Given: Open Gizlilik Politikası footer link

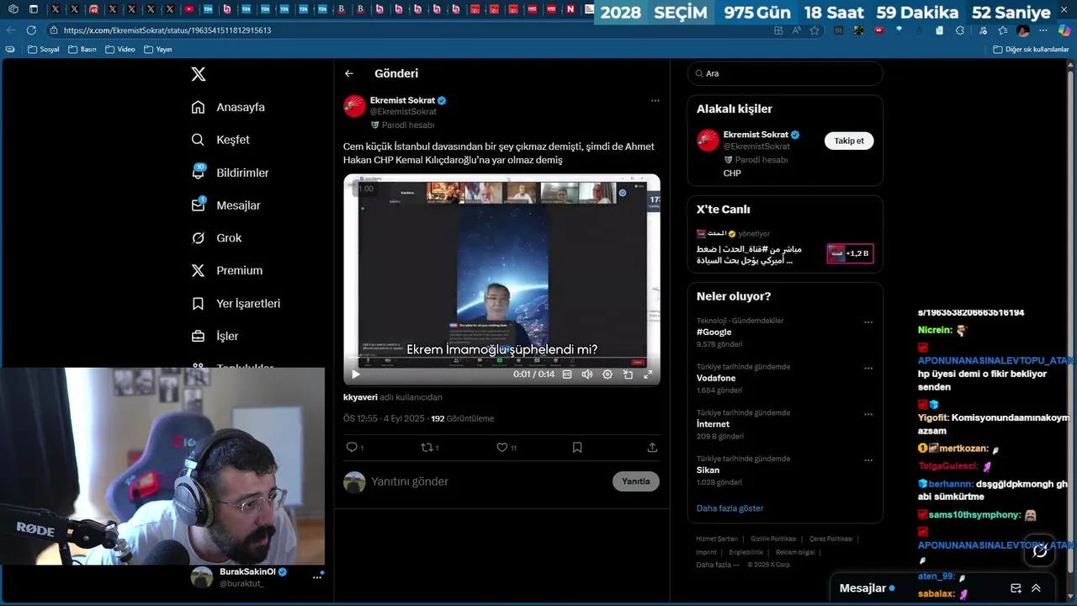Looking at the screenshot, I should click(x=773, y=539).
